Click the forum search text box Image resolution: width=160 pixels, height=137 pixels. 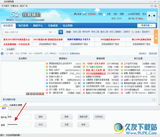(x=26, y=32)
